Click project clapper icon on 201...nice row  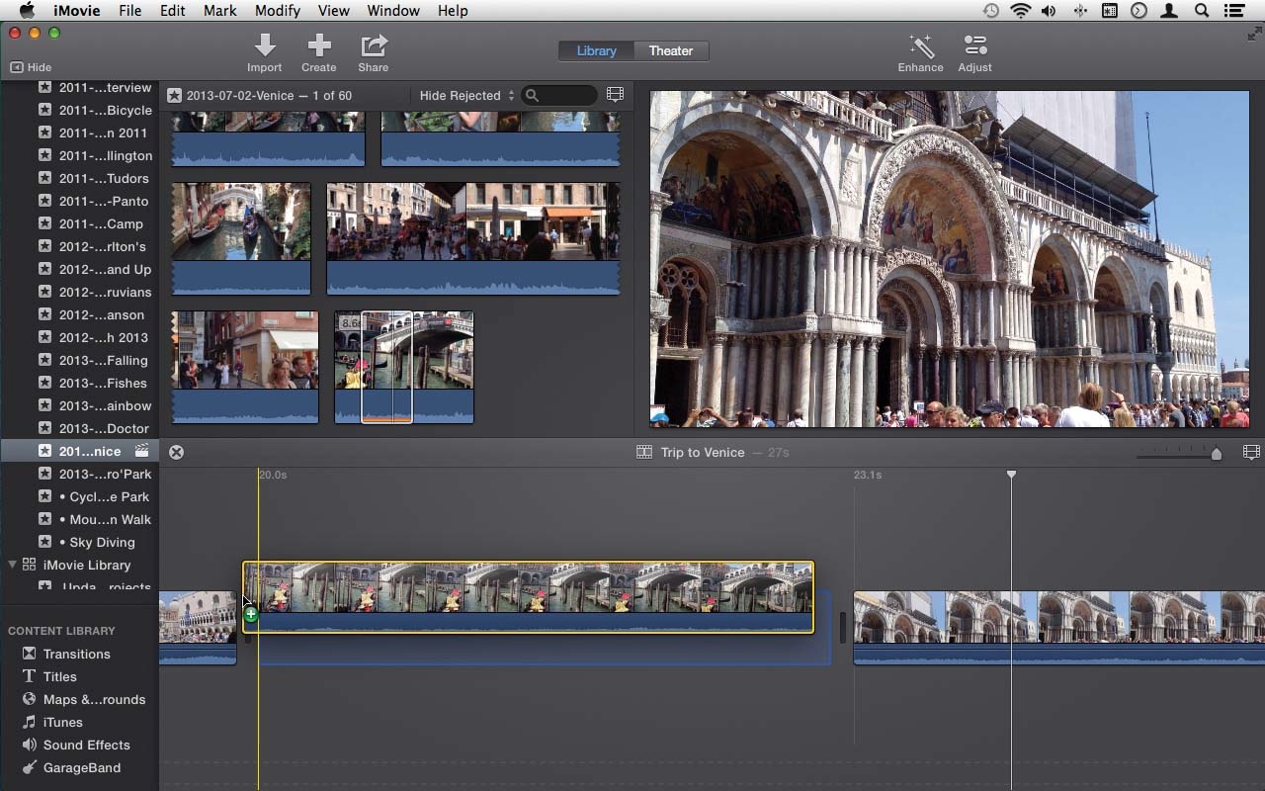coord(141,451)
